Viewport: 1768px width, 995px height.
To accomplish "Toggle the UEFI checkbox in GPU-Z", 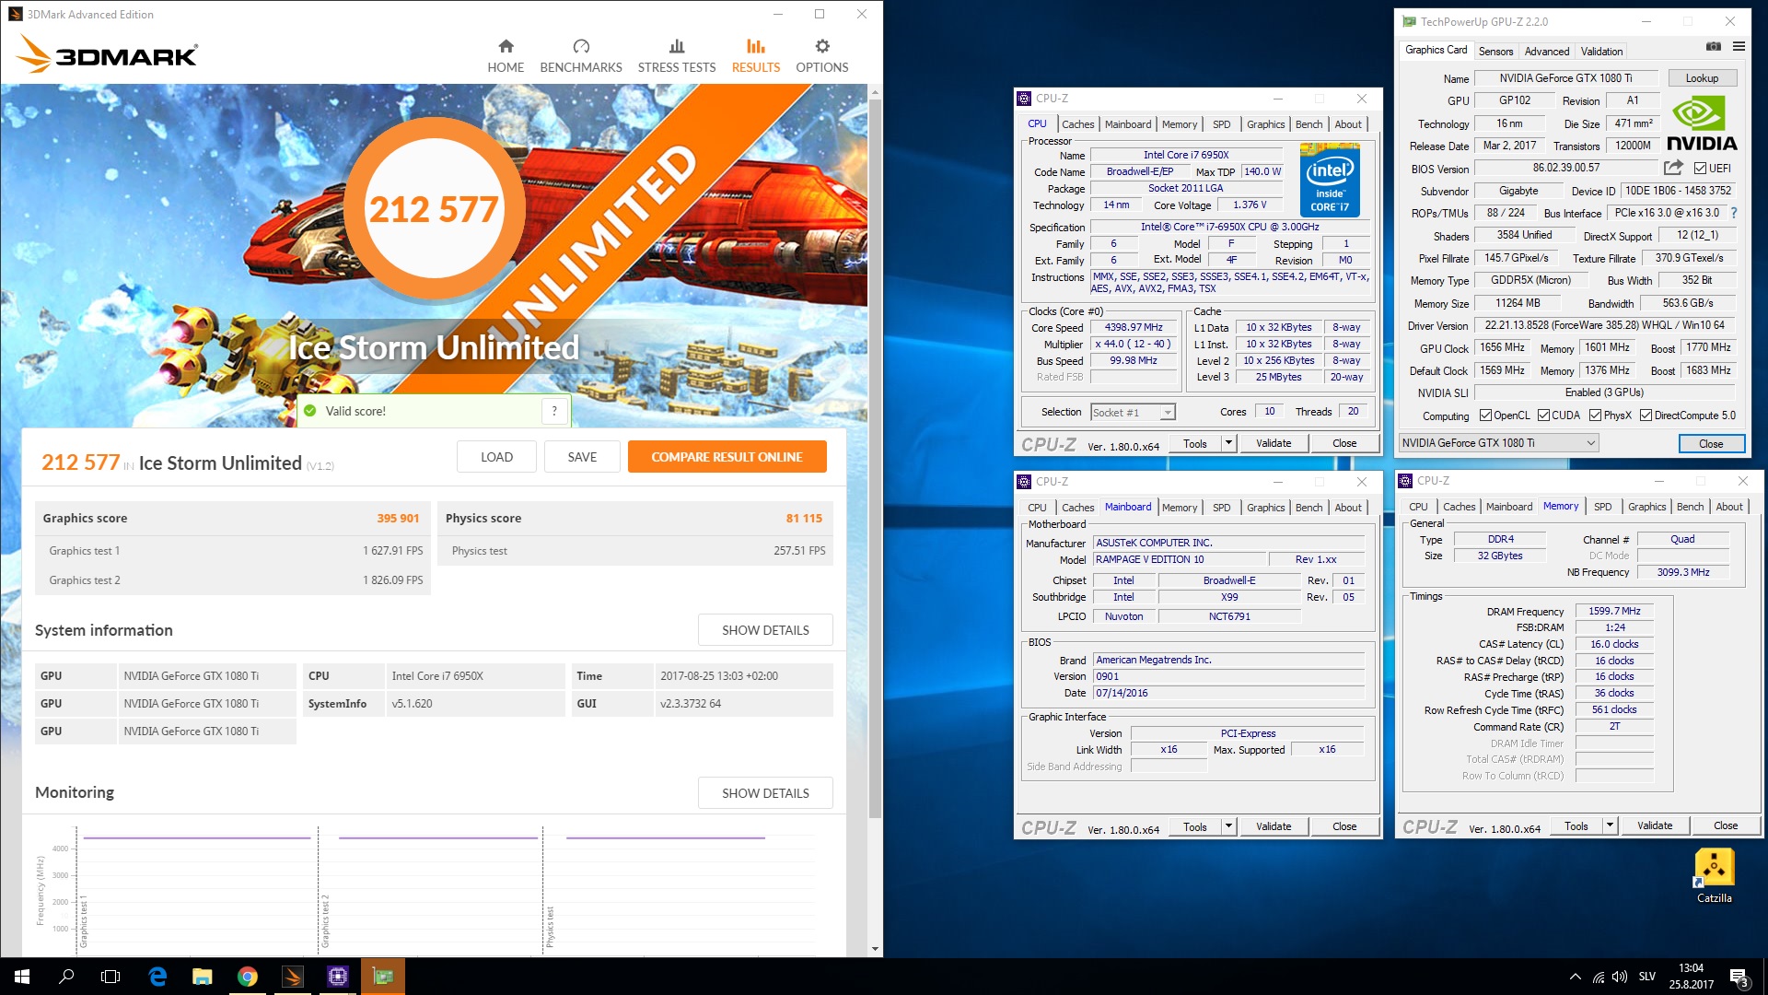I will (x=1700, y=169).
